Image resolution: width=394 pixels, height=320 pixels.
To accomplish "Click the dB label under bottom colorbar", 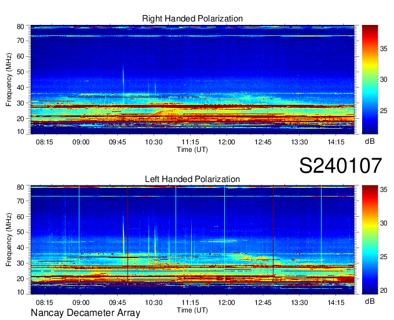I will coord(370,301).
